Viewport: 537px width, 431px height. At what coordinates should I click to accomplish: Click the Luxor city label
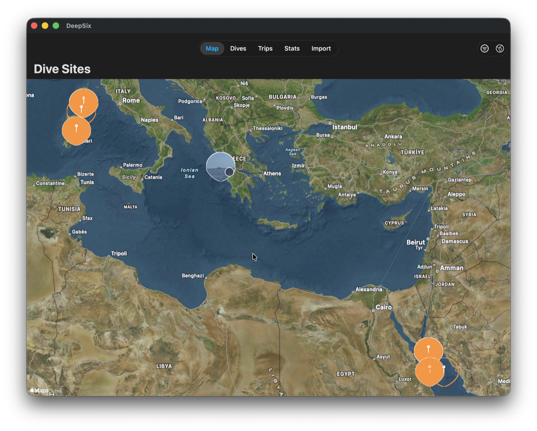click(x=405, y=379)
